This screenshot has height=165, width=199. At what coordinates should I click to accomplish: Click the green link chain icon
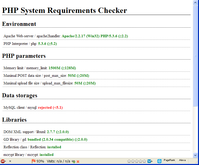pyautogui.click(x=73, y=161)
